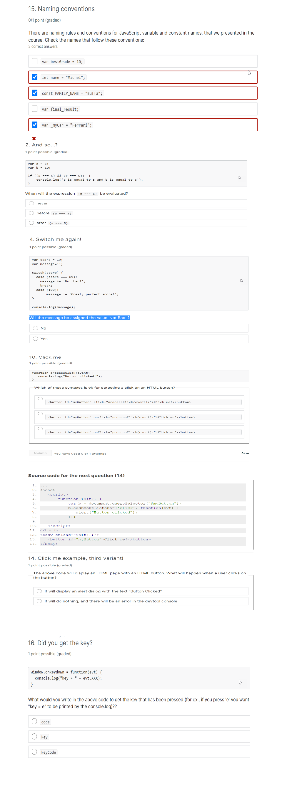287x786 pixels.
Task: Select the 'after (a === 5)' option
Action: coord(31,223)
